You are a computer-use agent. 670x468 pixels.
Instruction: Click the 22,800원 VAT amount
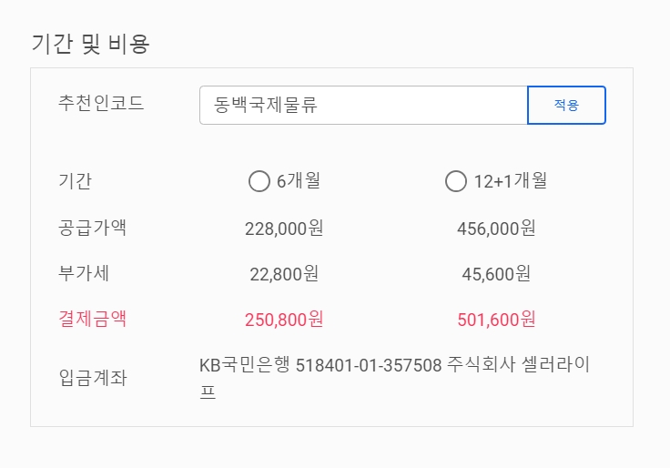284,274
